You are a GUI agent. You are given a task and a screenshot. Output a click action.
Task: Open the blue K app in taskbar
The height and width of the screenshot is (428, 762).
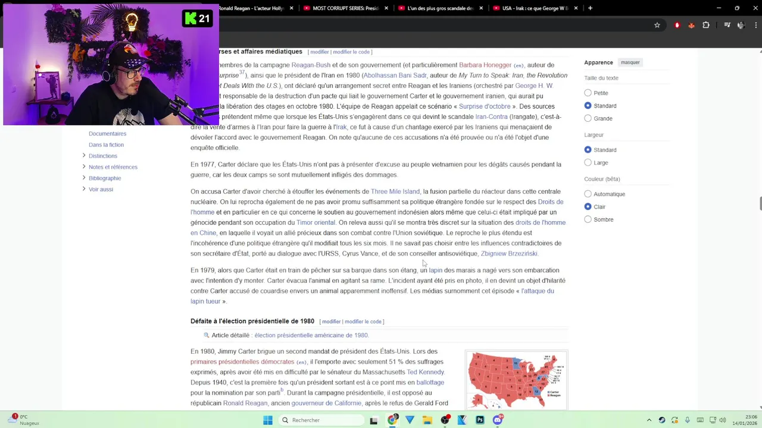pos(462,420)
